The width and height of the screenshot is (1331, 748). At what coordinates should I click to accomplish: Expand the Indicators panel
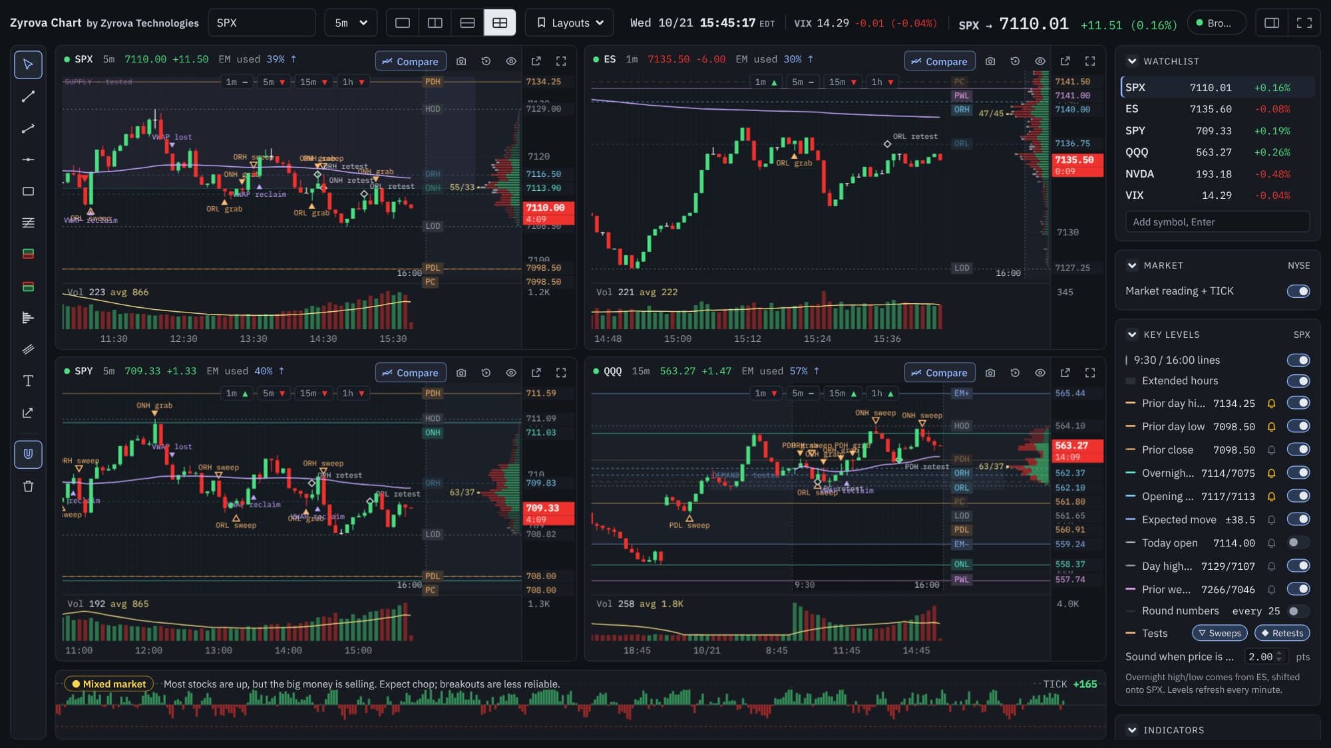(1132, 730)
